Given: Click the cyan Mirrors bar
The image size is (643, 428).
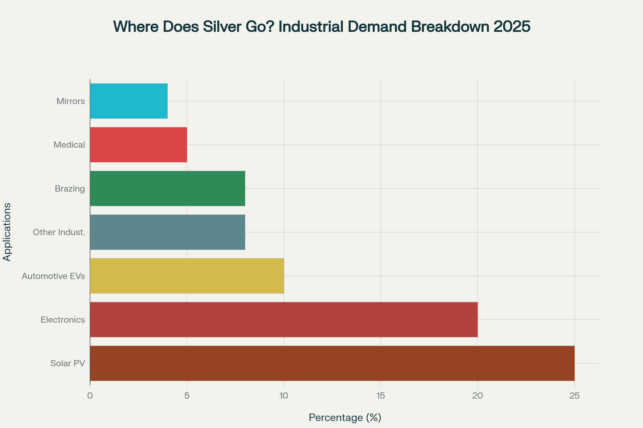Looking at the screenshot, I should coord(129,101).
